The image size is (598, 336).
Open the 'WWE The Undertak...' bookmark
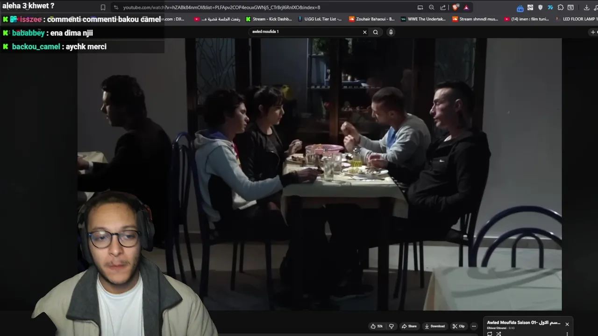pyautogui.click(x=423, y=19)
